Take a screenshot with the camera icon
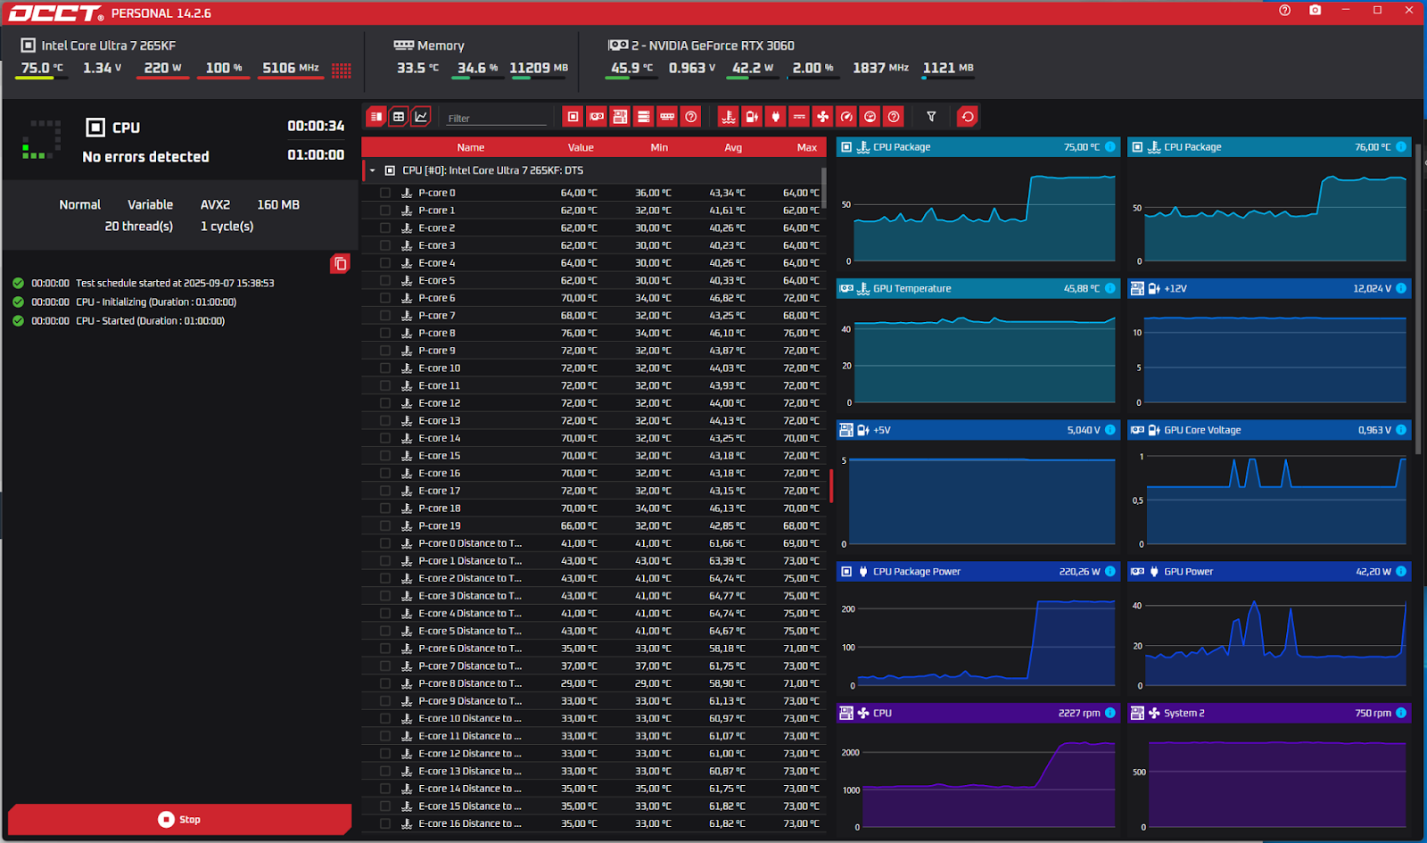This screenshot has height=843, width=1427. (x=1315, y=11)
